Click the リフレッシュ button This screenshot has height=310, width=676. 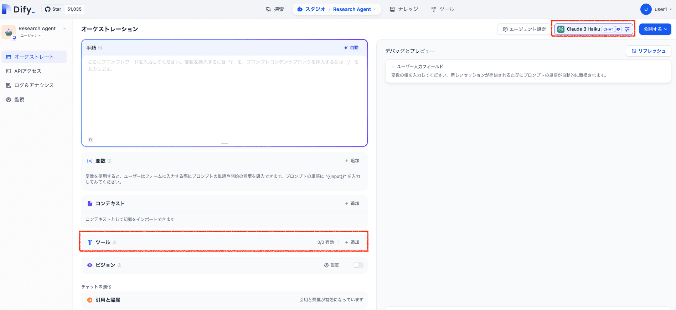pyautogui.click(x=649, y=51)
